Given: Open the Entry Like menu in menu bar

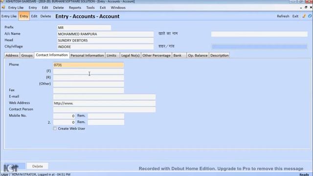Looking at the screenshot, I should point(16,8).
